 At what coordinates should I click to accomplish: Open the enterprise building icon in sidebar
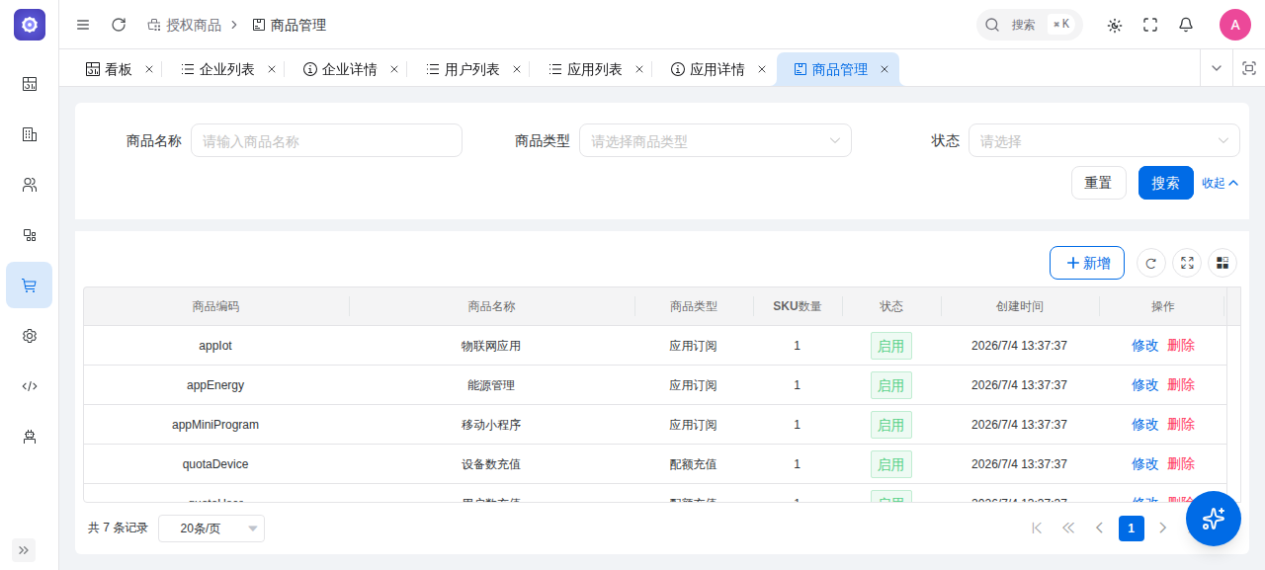point(30,134)
